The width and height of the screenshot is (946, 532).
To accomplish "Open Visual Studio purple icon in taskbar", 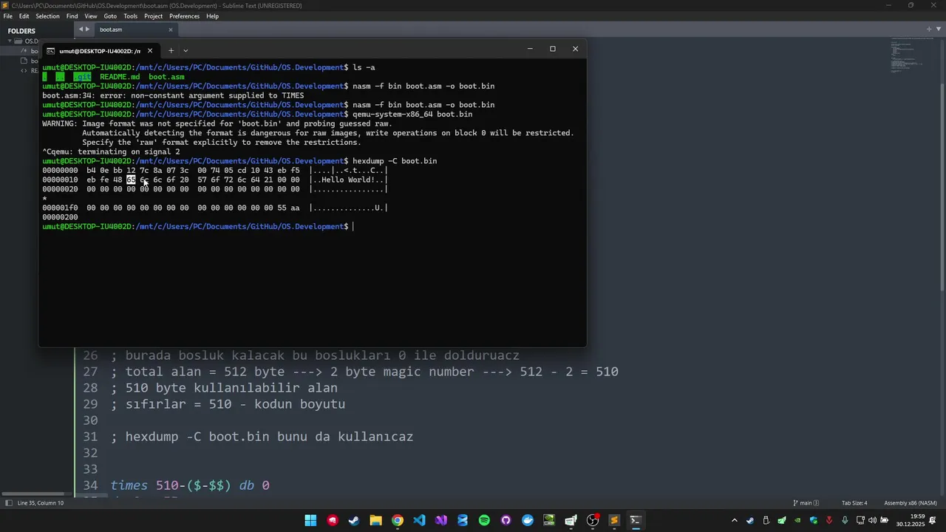I will [x=441, y=520].
